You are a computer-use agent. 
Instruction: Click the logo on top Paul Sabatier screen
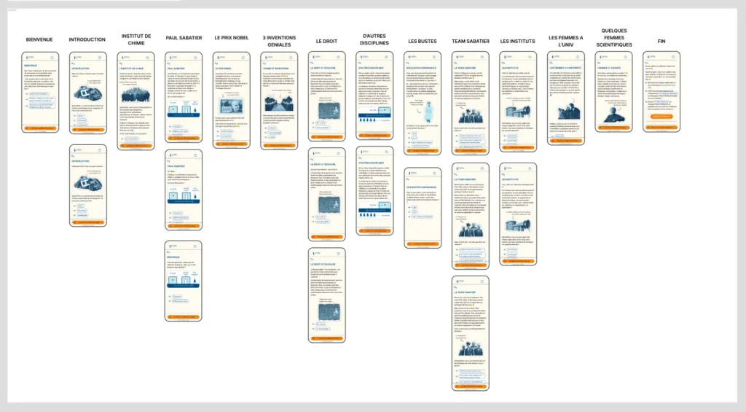click(x=172, y=56)
